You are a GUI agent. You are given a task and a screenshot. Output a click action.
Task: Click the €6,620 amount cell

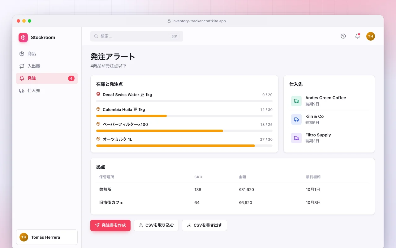(245, 202)
